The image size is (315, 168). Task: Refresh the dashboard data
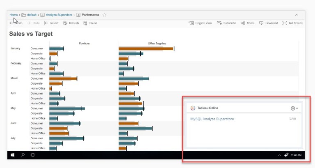71,23
